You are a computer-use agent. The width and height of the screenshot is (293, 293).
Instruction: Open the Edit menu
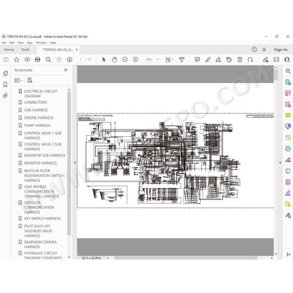click(12, 43)
